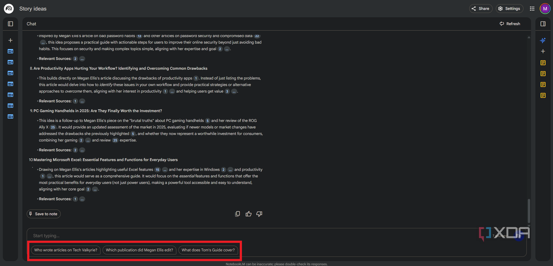Open citation 3 after 'helping users get value'
Image resolution: width=553 pixels, height=266 pixels.
point(227,91)
